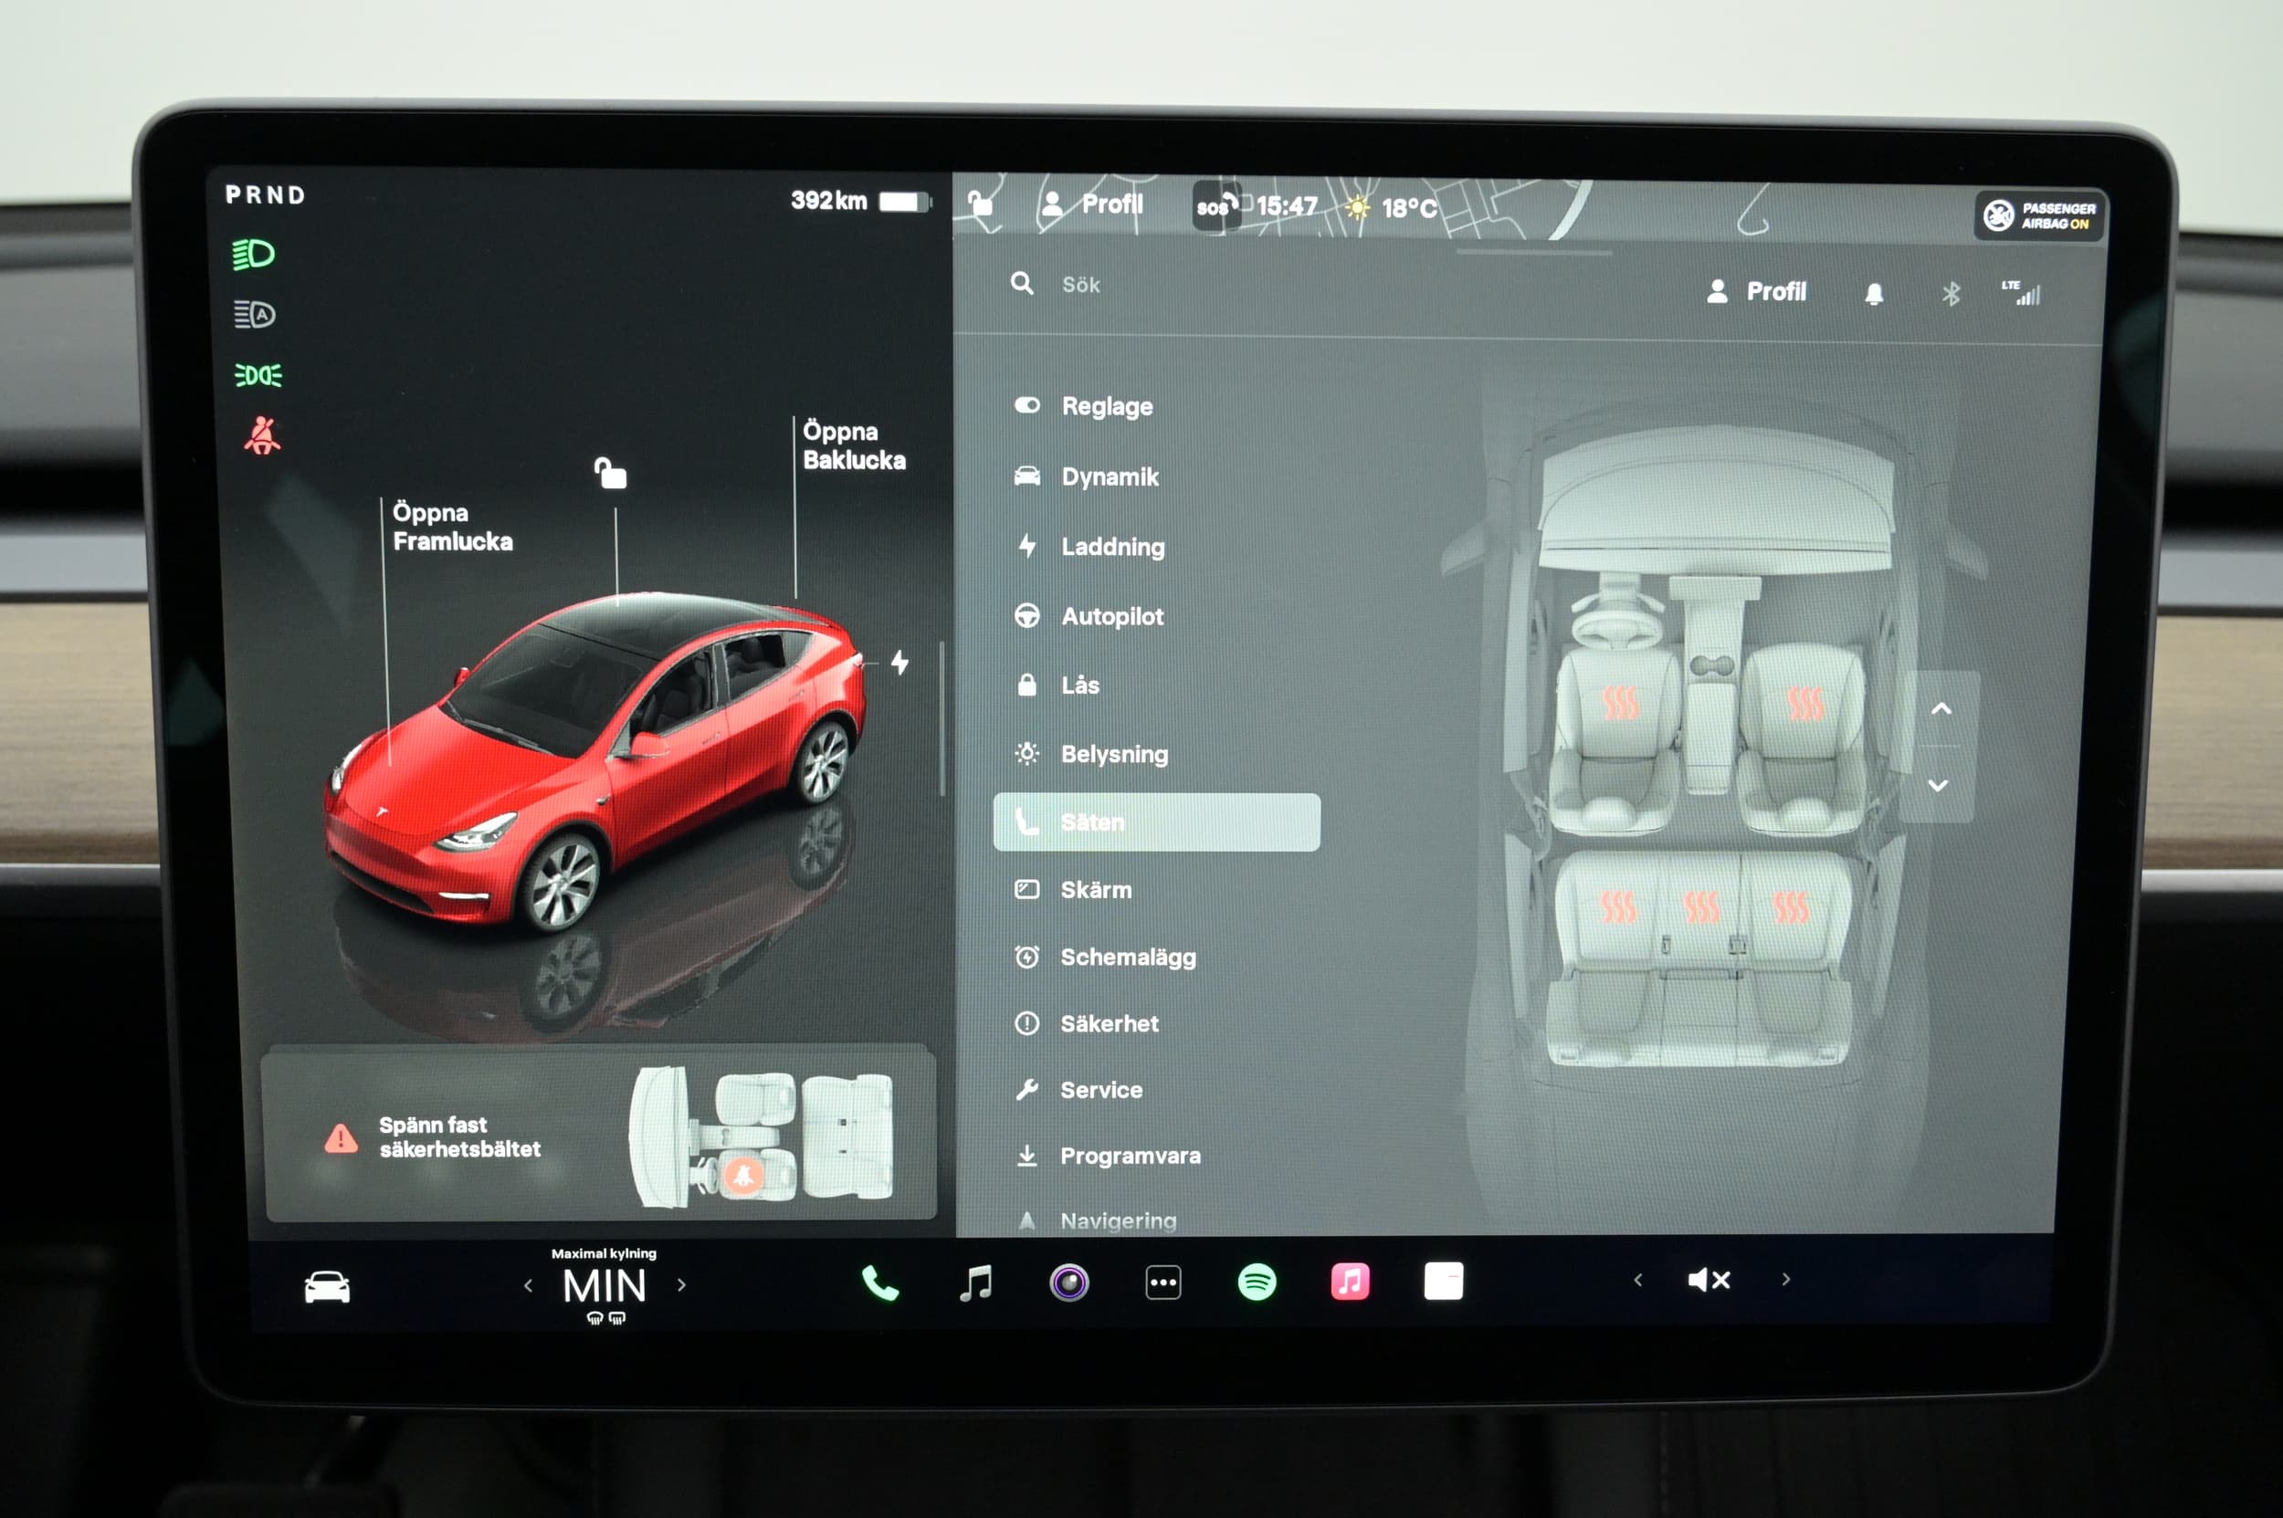Tap the notification bell icon

[1873, 293]
